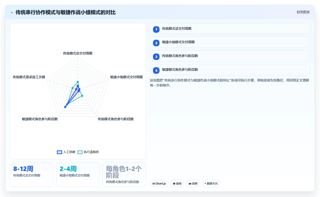Click the 人工摩擦 legend color box

[59, 152]
